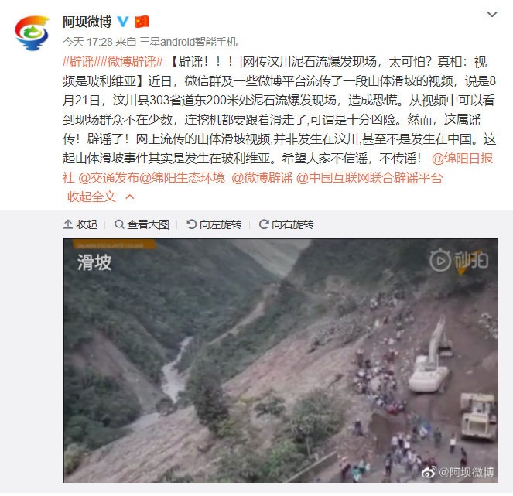
Task: Click the blue verified V badge
Action: point(123,22)
